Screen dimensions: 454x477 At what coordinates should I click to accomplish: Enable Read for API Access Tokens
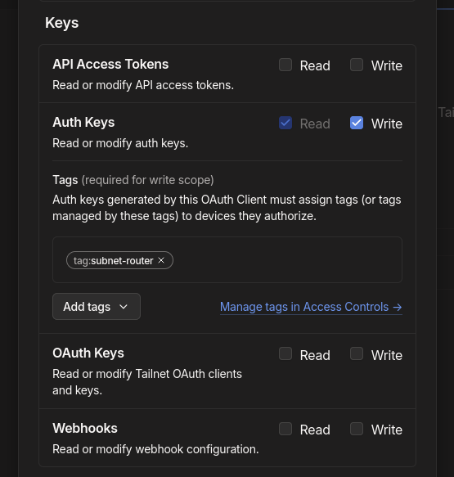click(x=285, y=65)
